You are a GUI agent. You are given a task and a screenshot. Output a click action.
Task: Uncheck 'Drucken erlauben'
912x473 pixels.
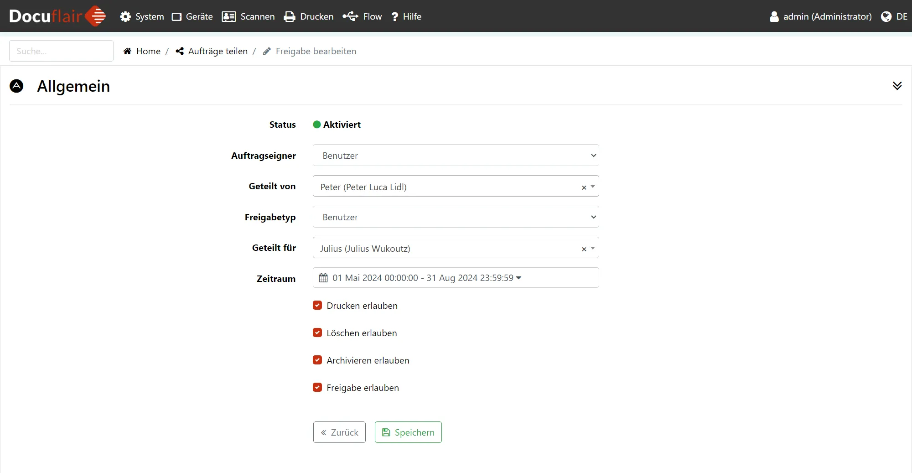[317, 305]
